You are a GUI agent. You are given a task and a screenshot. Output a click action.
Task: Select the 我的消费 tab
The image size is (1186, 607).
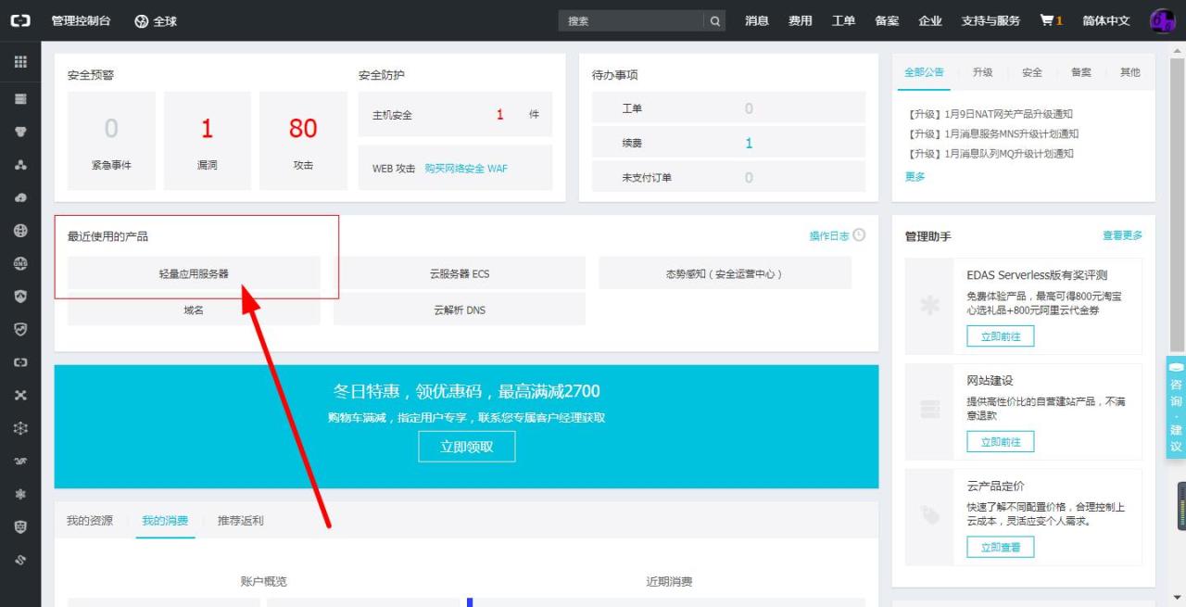165,521
